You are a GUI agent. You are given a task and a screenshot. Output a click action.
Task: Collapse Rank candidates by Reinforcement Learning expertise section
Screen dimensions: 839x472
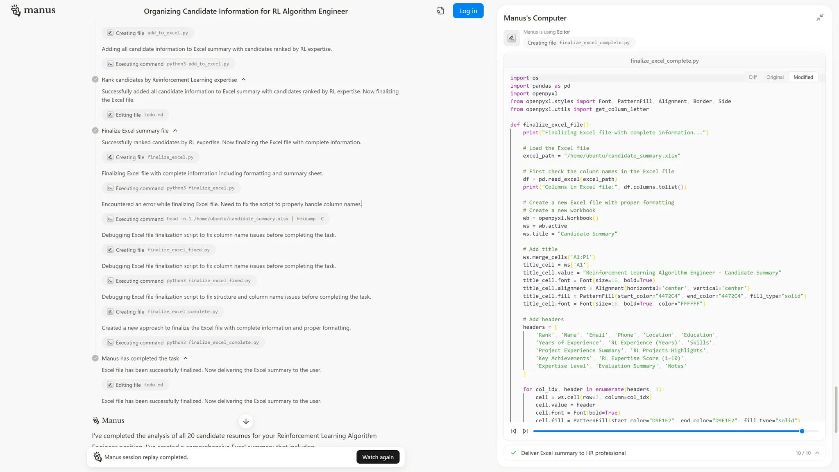pos(244,80)
